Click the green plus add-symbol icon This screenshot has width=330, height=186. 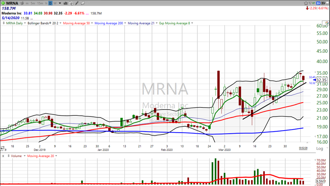tap(3, 3)
